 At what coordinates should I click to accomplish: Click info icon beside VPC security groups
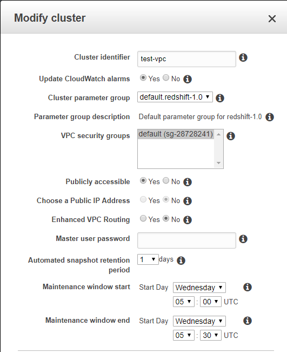[231, 136]
